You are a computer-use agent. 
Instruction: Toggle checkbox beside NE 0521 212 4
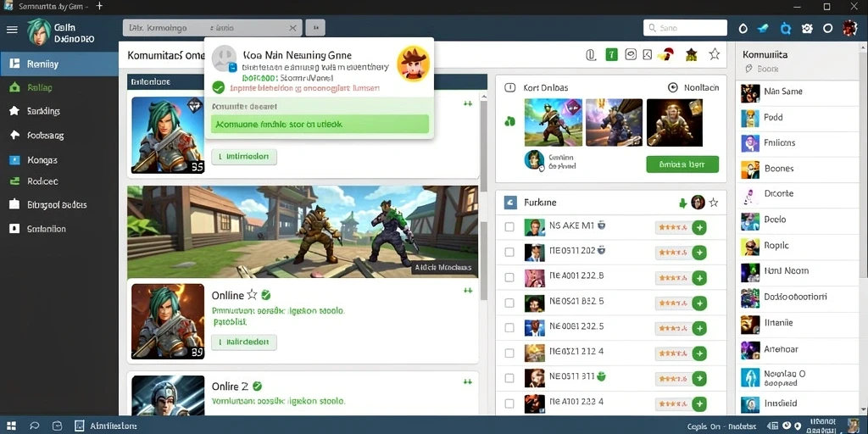[509, 353]
